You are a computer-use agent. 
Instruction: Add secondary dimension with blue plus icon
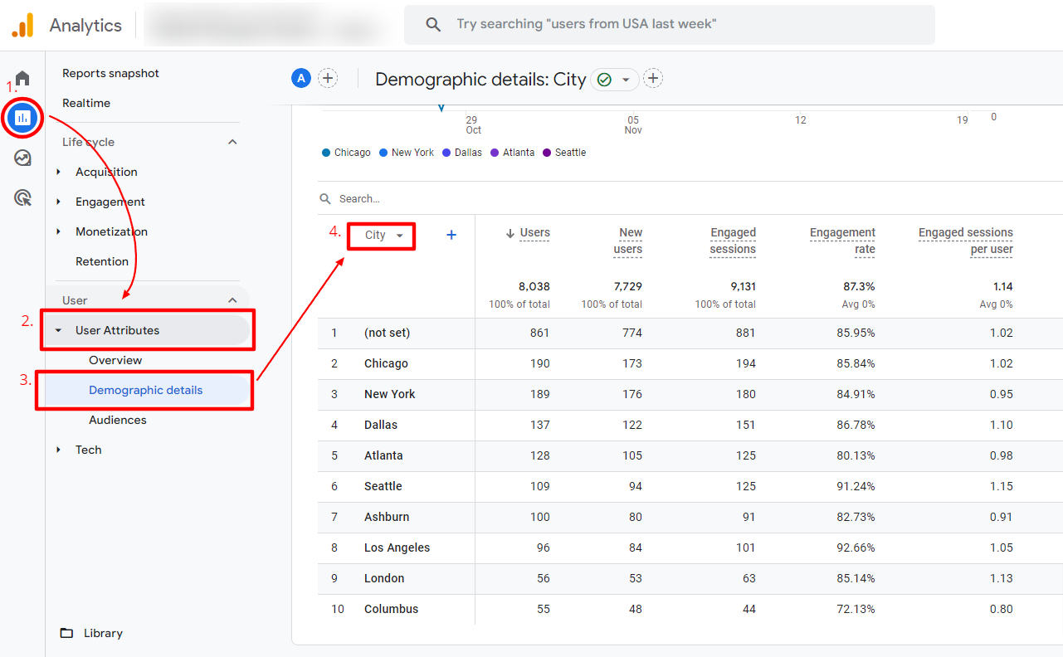[451, 235]
